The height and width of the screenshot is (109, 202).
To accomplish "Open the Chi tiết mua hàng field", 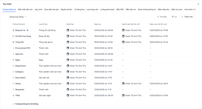I will pyautogui.click(x=23, y=36).
